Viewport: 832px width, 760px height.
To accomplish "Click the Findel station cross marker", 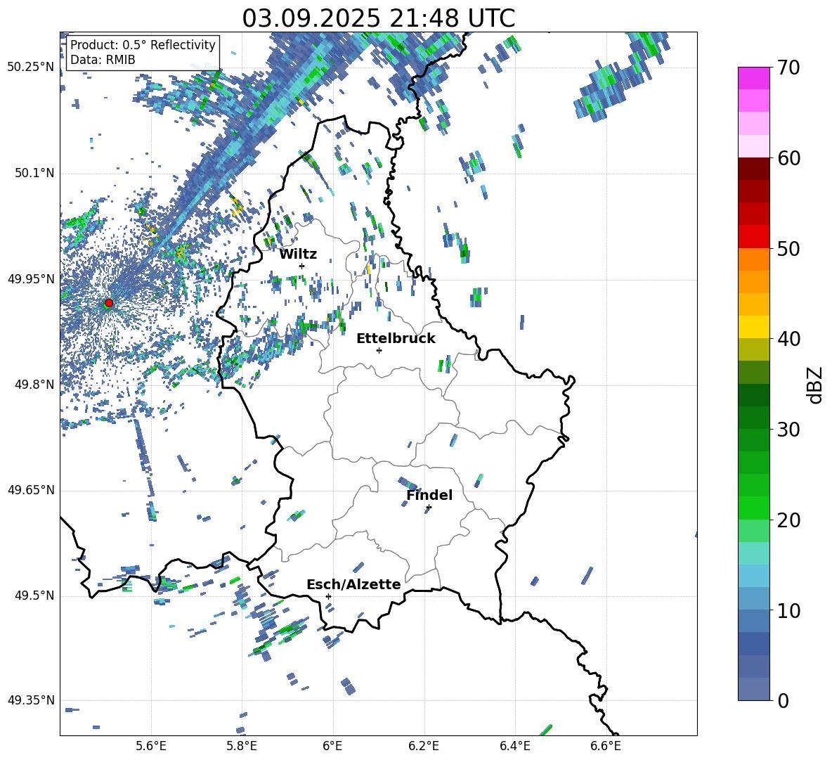I will 429,508.
